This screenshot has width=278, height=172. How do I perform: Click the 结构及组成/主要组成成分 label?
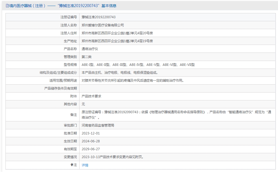pos(58,73)
